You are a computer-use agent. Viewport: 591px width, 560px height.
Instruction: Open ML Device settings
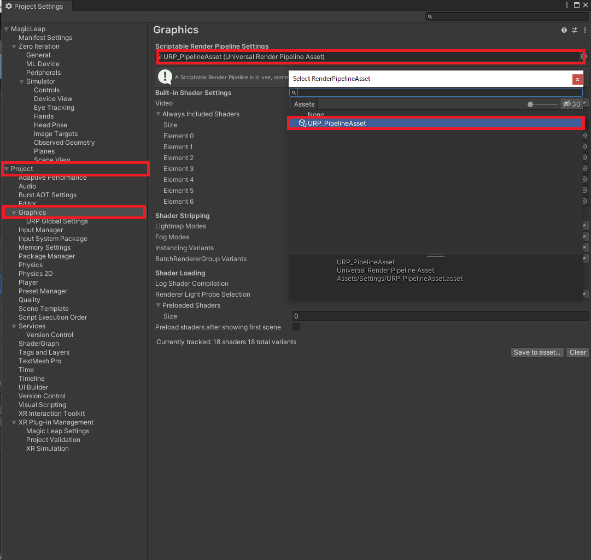click(x=43, y=64)
